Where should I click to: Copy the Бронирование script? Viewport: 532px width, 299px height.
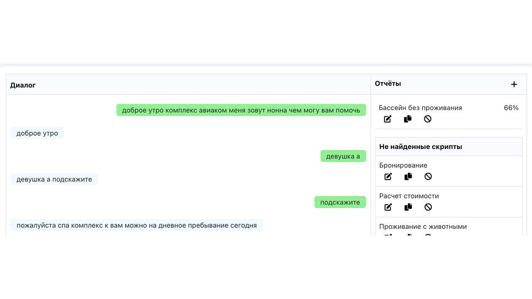408,176
